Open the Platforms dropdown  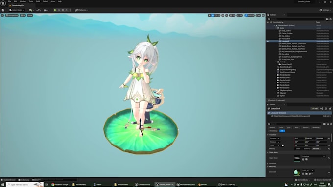pyautogui.click(x=81, y=10)
